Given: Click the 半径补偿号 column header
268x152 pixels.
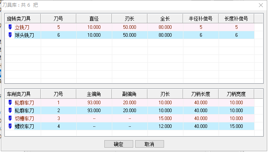Looking at the screenshot, I should pos(200,19).
